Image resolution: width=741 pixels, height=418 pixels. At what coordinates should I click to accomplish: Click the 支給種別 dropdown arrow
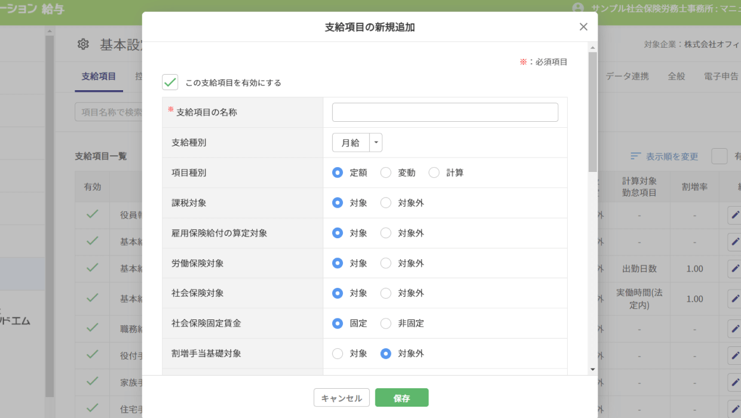[376, 143]
